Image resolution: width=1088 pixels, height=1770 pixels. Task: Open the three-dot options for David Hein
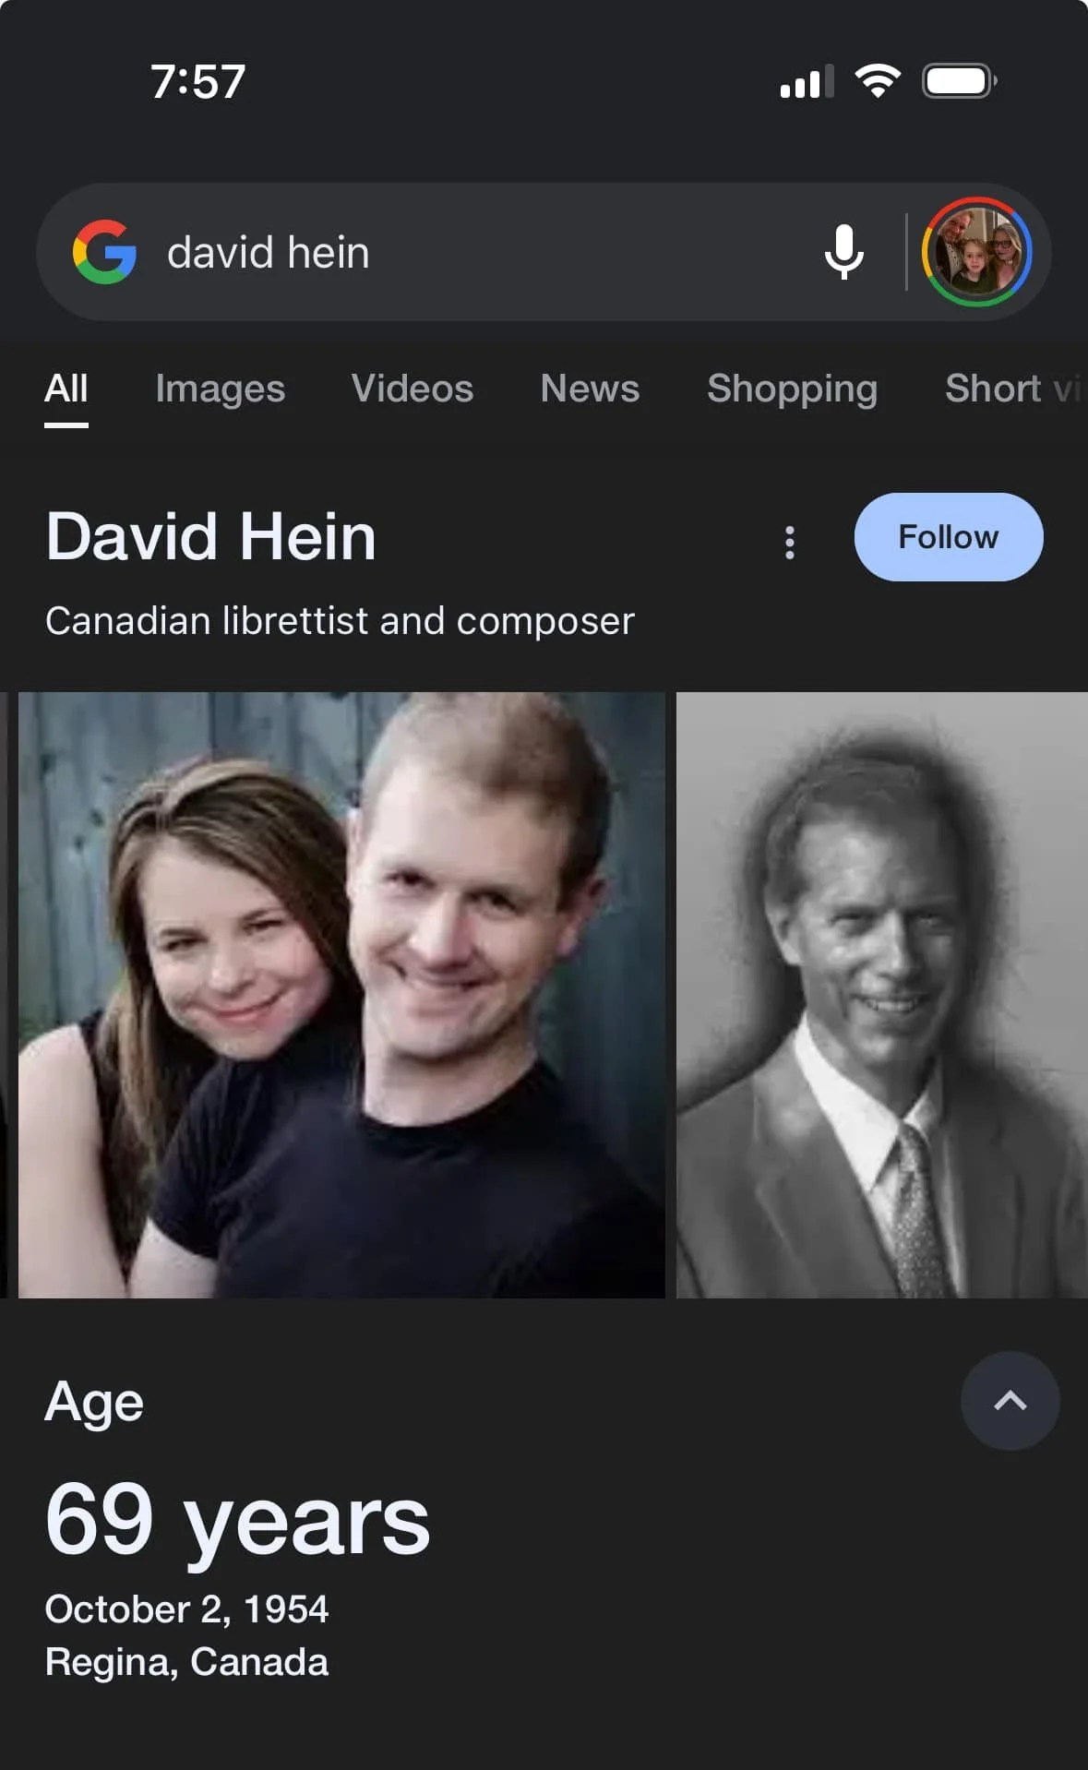[789, 543]
